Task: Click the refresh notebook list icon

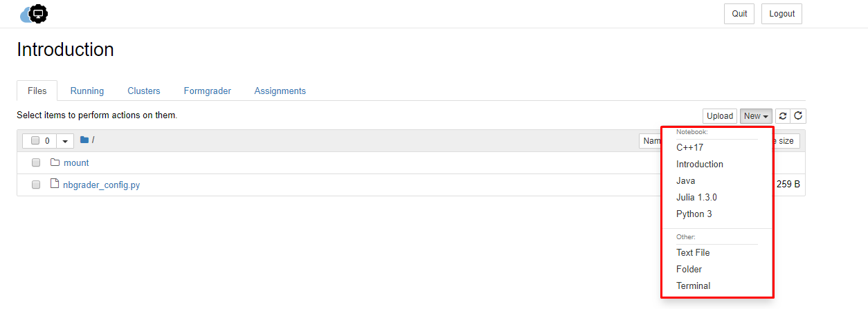Action: point(783,116)
